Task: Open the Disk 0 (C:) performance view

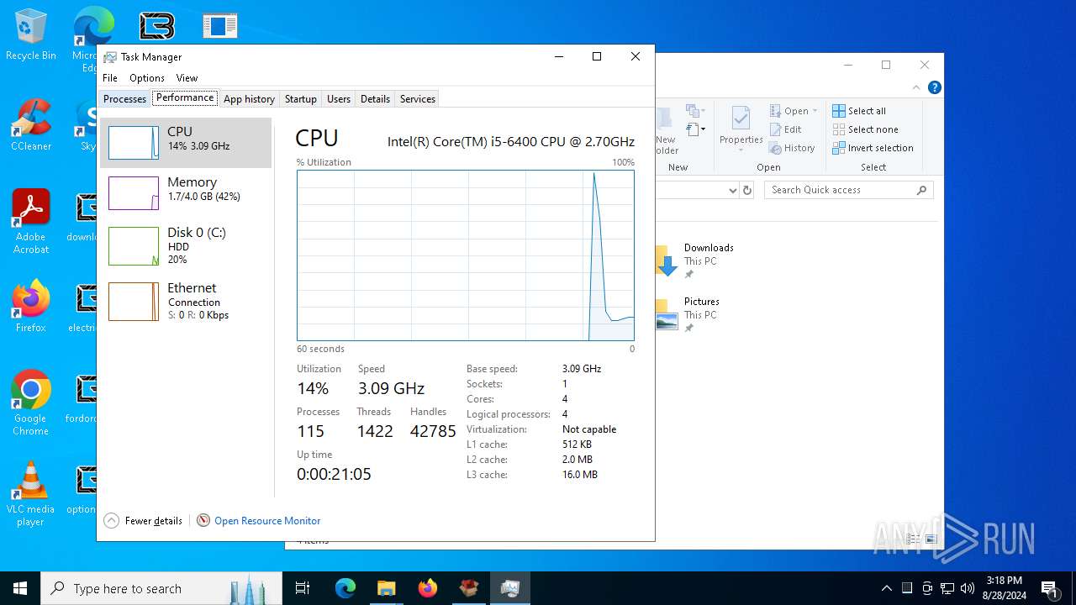Action: [x=186, y=245]
